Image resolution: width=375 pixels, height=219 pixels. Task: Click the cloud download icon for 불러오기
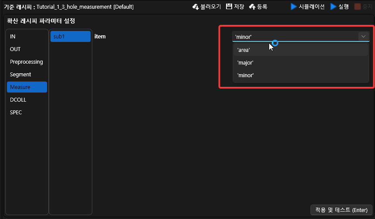click(196, 7)
